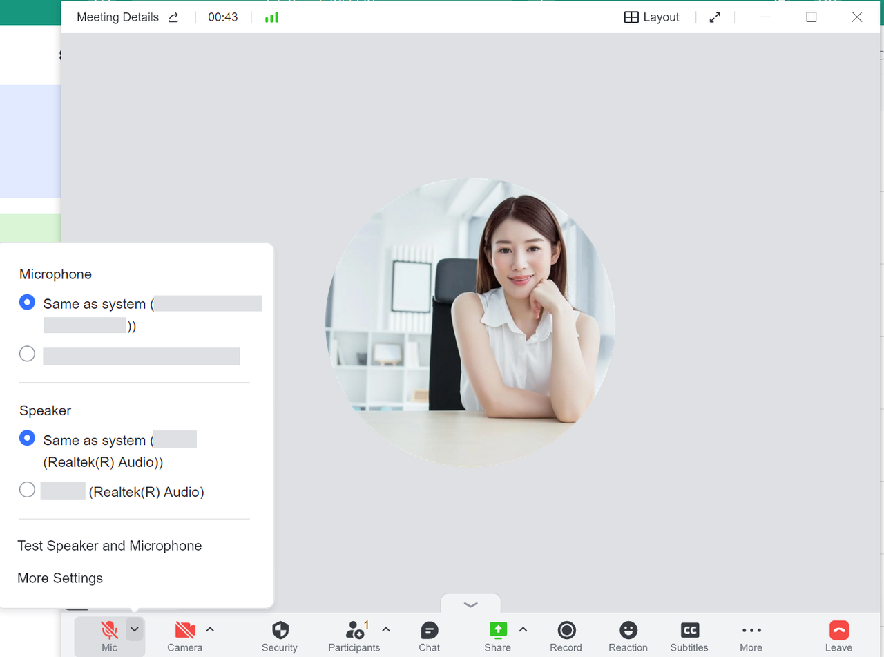Select the second microphone option
884x657 pixels.
pos(27,353)
